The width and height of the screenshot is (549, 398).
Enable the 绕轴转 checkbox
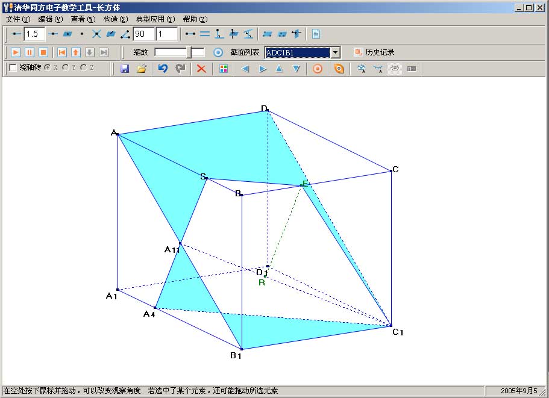tap(13, 68)
